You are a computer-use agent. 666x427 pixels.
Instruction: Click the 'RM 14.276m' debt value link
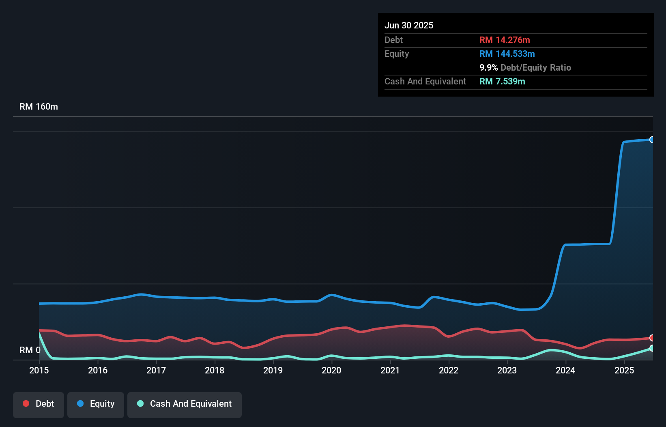pos(504,40)
